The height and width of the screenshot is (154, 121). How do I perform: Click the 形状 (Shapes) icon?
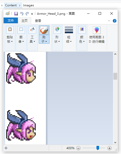click(57, 29)
